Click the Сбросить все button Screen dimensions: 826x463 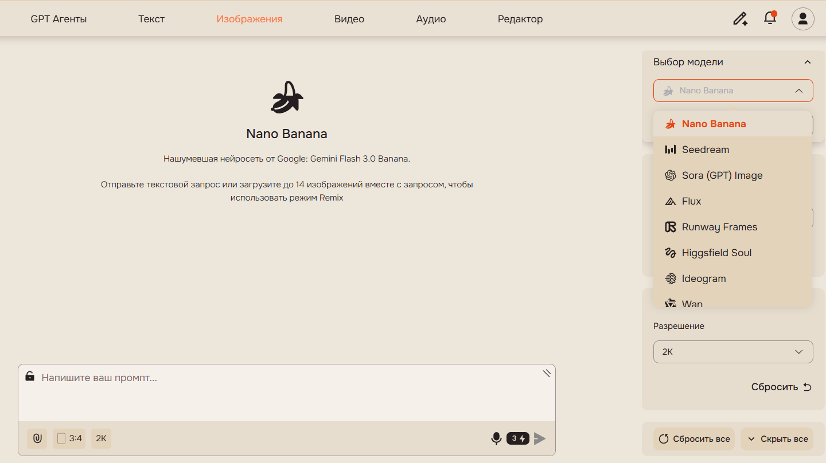694,439
